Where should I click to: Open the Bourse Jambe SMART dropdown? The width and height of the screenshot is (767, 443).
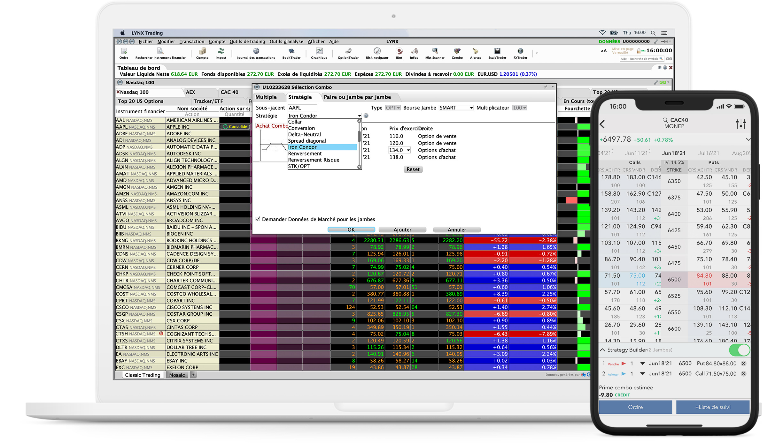point(456,108)
